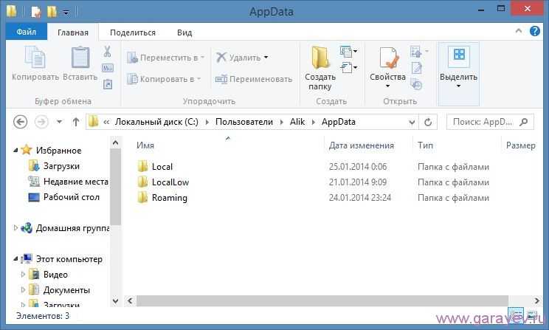Click the Back navigation arrow

coord(21,122)
